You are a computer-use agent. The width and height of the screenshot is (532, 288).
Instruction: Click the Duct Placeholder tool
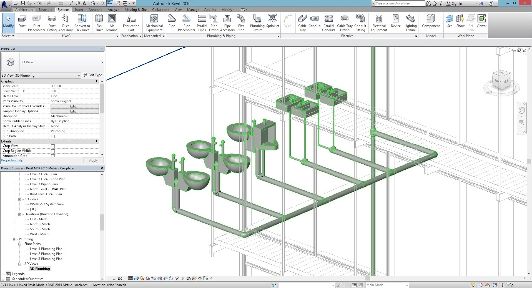tap(37, 23)
